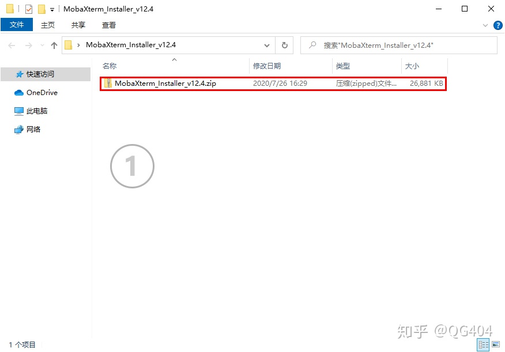Image resolution: width=505 pixels, height=352 pixels.
Task: Maximize the Explorer window
Action: (465, 9)
